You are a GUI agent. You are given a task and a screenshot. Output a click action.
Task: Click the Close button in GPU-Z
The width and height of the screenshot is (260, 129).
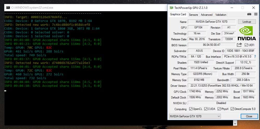click(249, 116)
